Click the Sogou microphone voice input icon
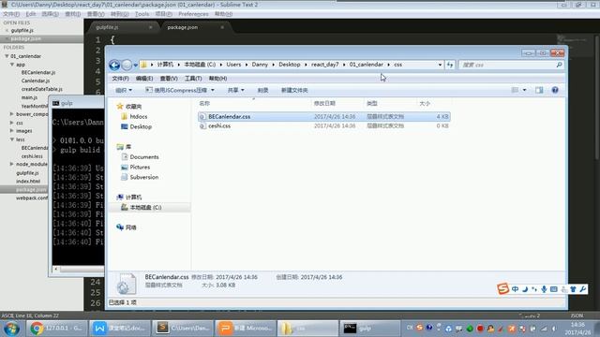The width and height of the screenshot is (600, 337). 544,289
